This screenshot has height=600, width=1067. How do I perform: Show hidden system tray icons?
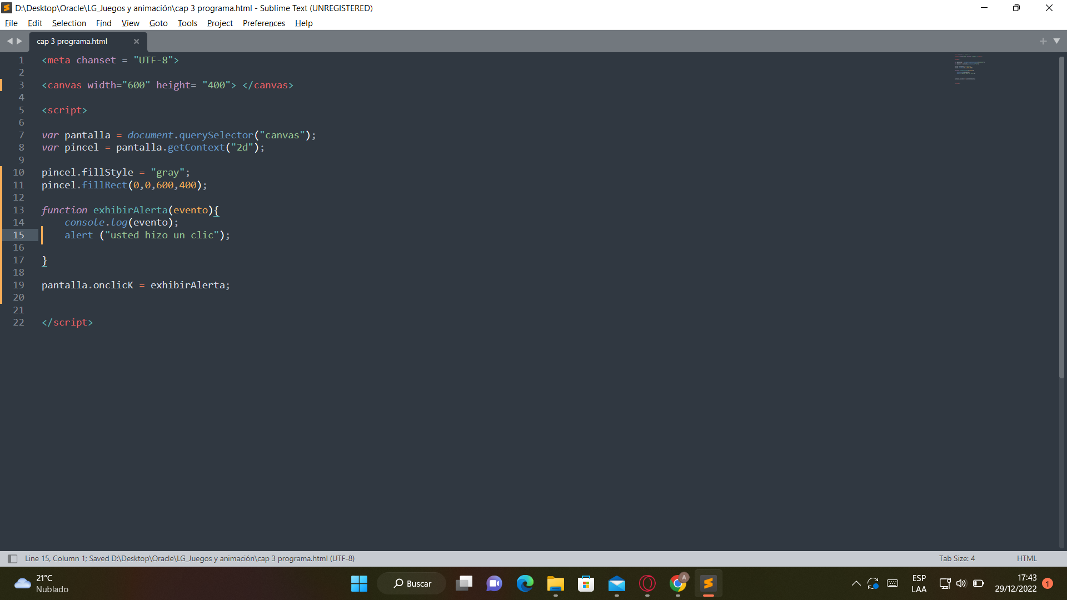[x=856, y=583]
